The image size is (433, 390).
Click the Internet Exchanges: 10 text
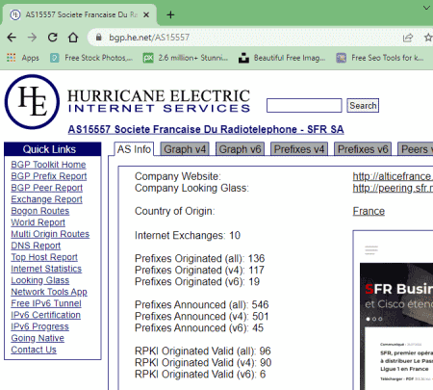pos(188,235)
